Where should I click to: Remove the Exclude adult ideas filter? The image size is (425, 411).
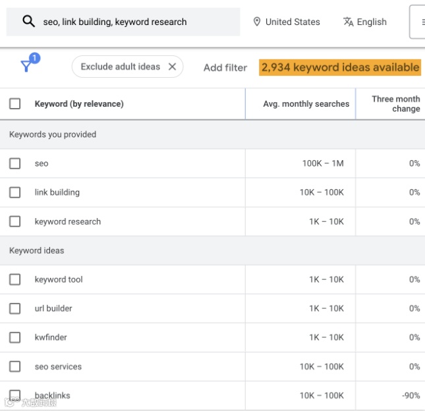point(172,67)
